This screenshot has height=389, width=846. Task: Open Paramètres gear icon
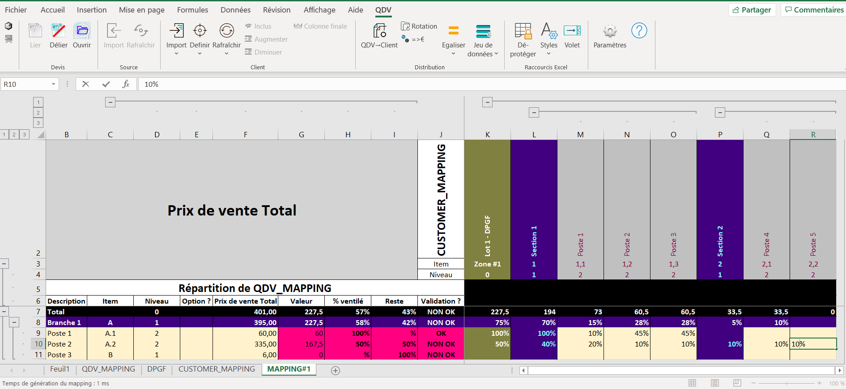tap(610, 31)
